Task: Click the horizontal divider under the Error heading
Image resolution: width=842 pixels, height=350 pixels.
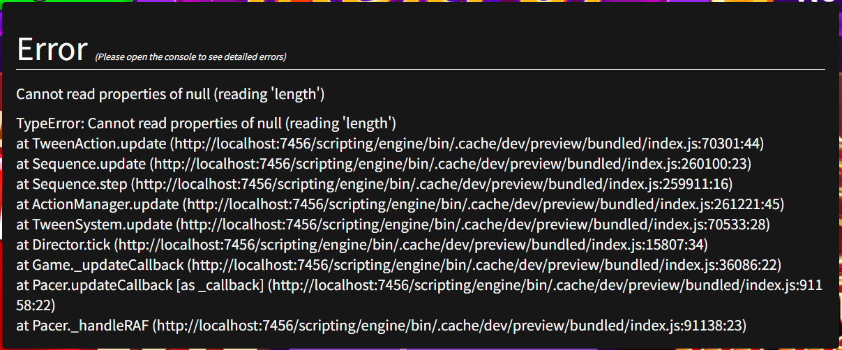Action: coord(421,70)
